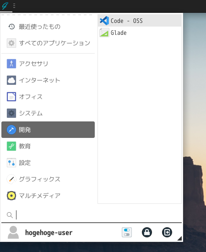Open the 設定 category label
The width and height of the screenshot is (206, 252).
tap(25, 163)
